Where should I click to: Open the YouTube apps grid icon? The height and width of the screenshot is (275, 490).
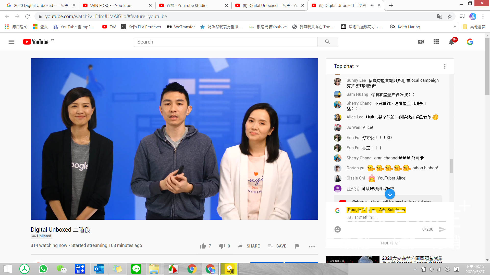click(436, 42)
